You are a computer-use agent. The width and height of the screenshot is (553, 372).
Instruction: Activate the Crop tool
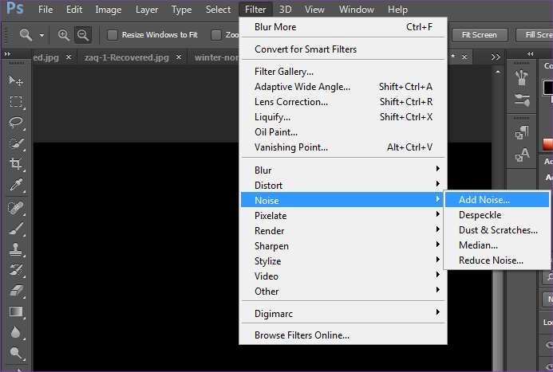point(16,164)
